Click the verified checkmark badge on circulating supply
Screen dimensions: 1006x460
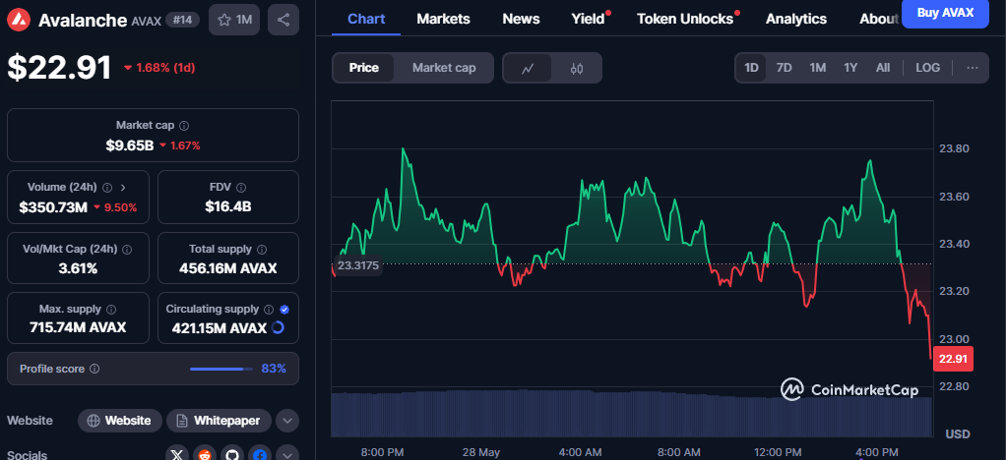click(x=284, y=310)
